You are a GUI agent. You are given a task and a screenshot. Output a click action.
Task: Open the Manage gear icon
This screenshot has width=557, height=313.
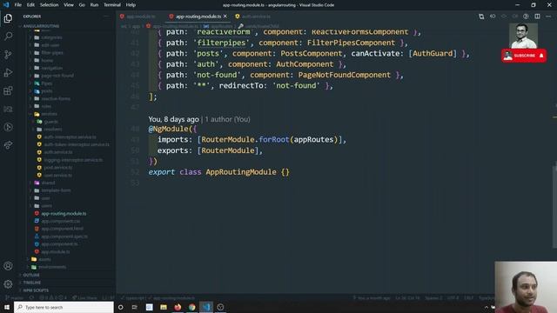click(8, 284)
